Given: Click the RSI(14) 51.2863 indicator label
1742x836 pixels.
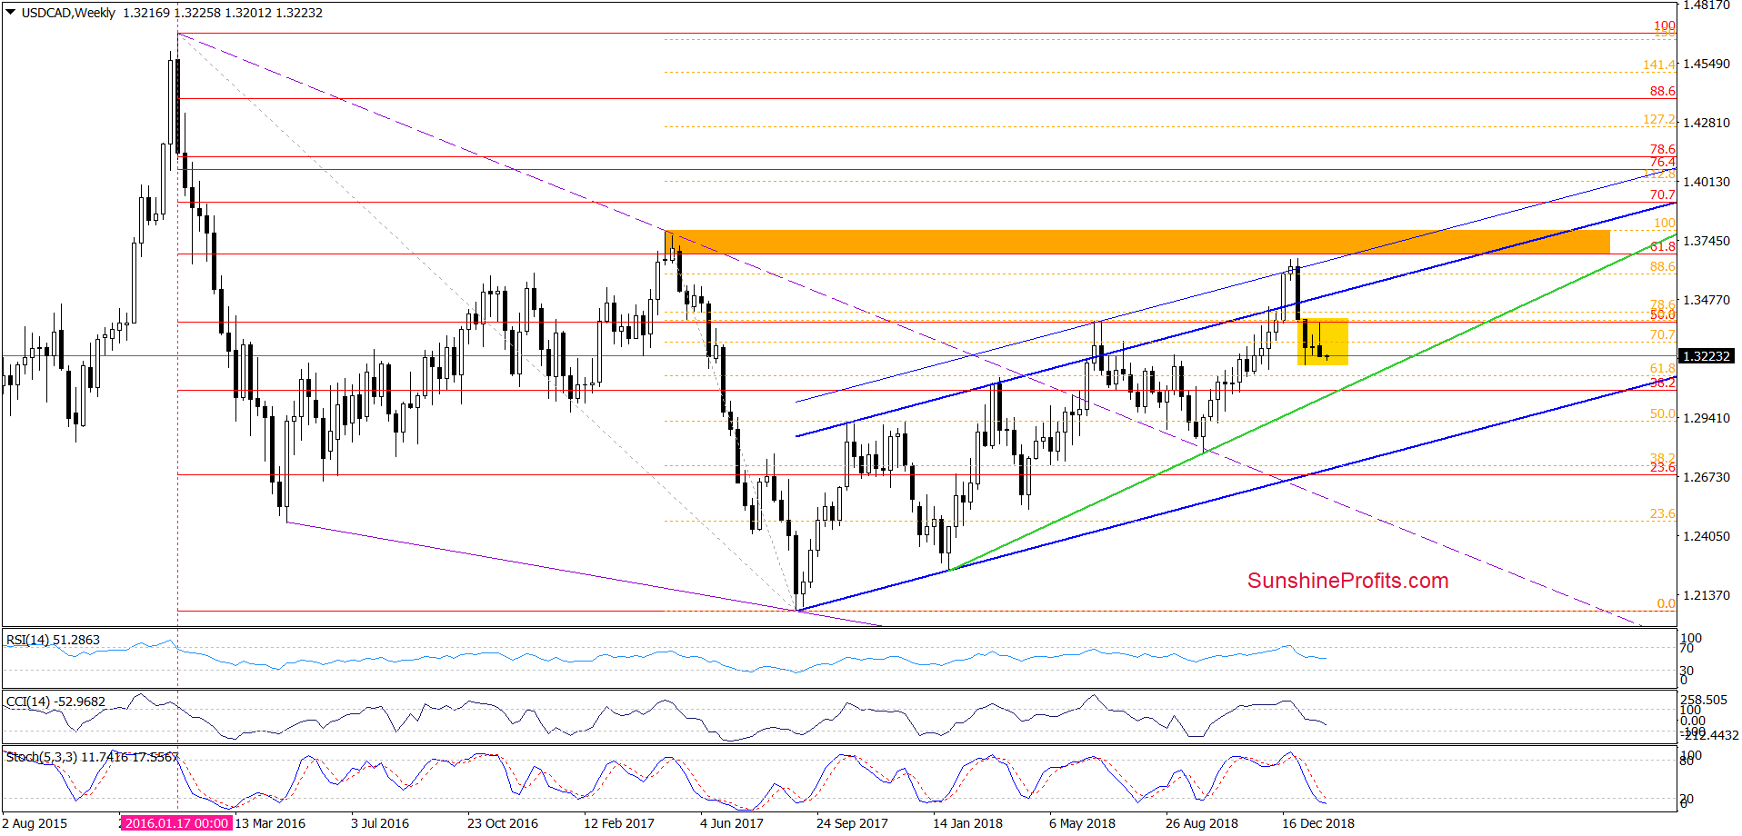Looking at the screenshot, I should click(x=53, y=640).
